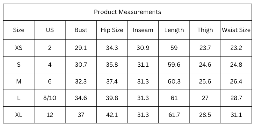This screenshot has height=127, width=255.
Task: Click the 42.1 hip size cell
Action: pos(112,115)
